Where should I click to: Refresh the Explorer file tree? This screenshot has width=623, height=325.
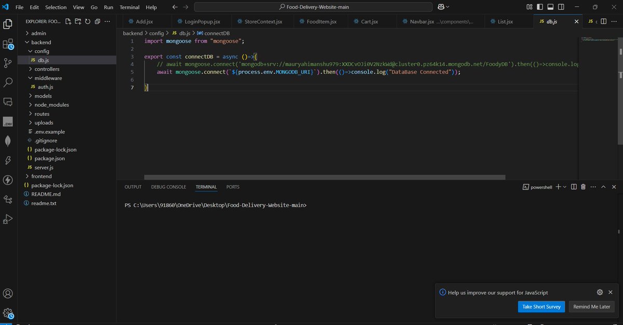[88, 22]
